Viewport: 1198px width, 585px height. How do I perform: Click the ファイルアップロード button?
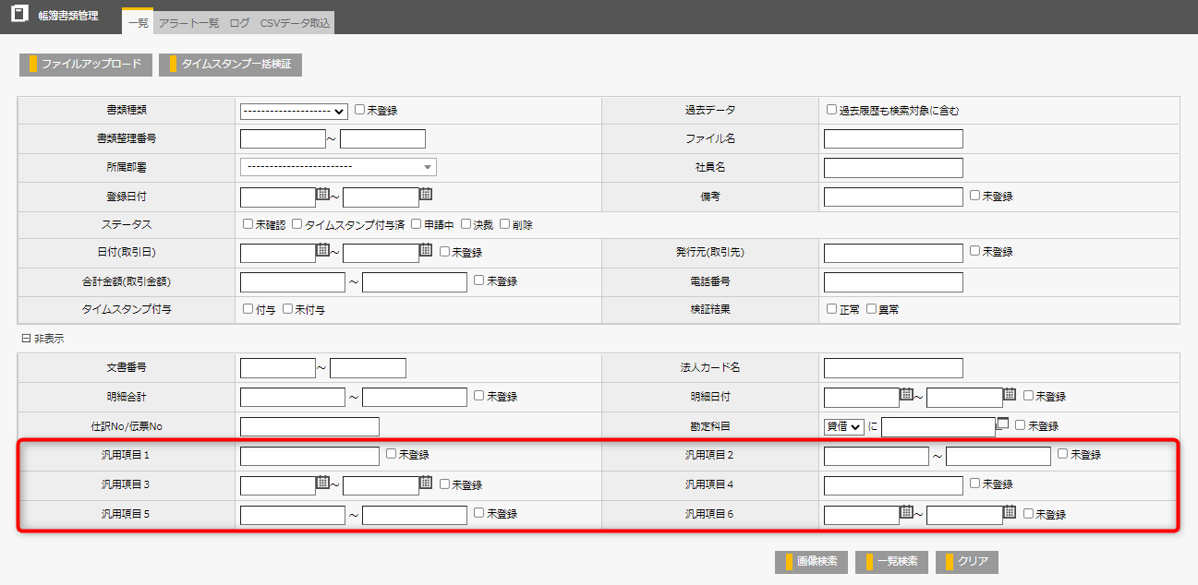[85, 64]
